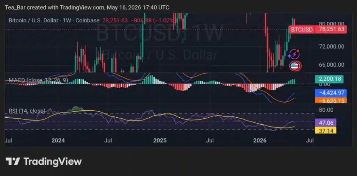The height and width of the screenshot is (176, 357).
Task: Click the purple lightning event icon
Action: pyautogui.click(x=294, y=54)
